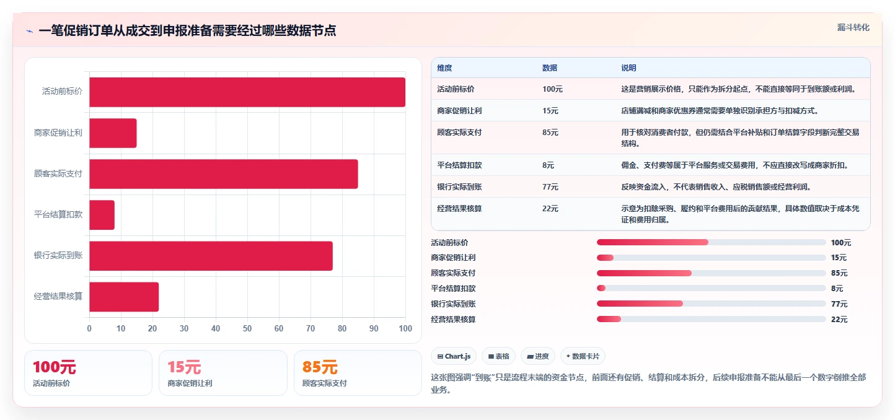Image resolution: width=895 pixels, height=420 pixels.
Task: Click the 22元 value beside the progress bars
Action: point(839,319)
